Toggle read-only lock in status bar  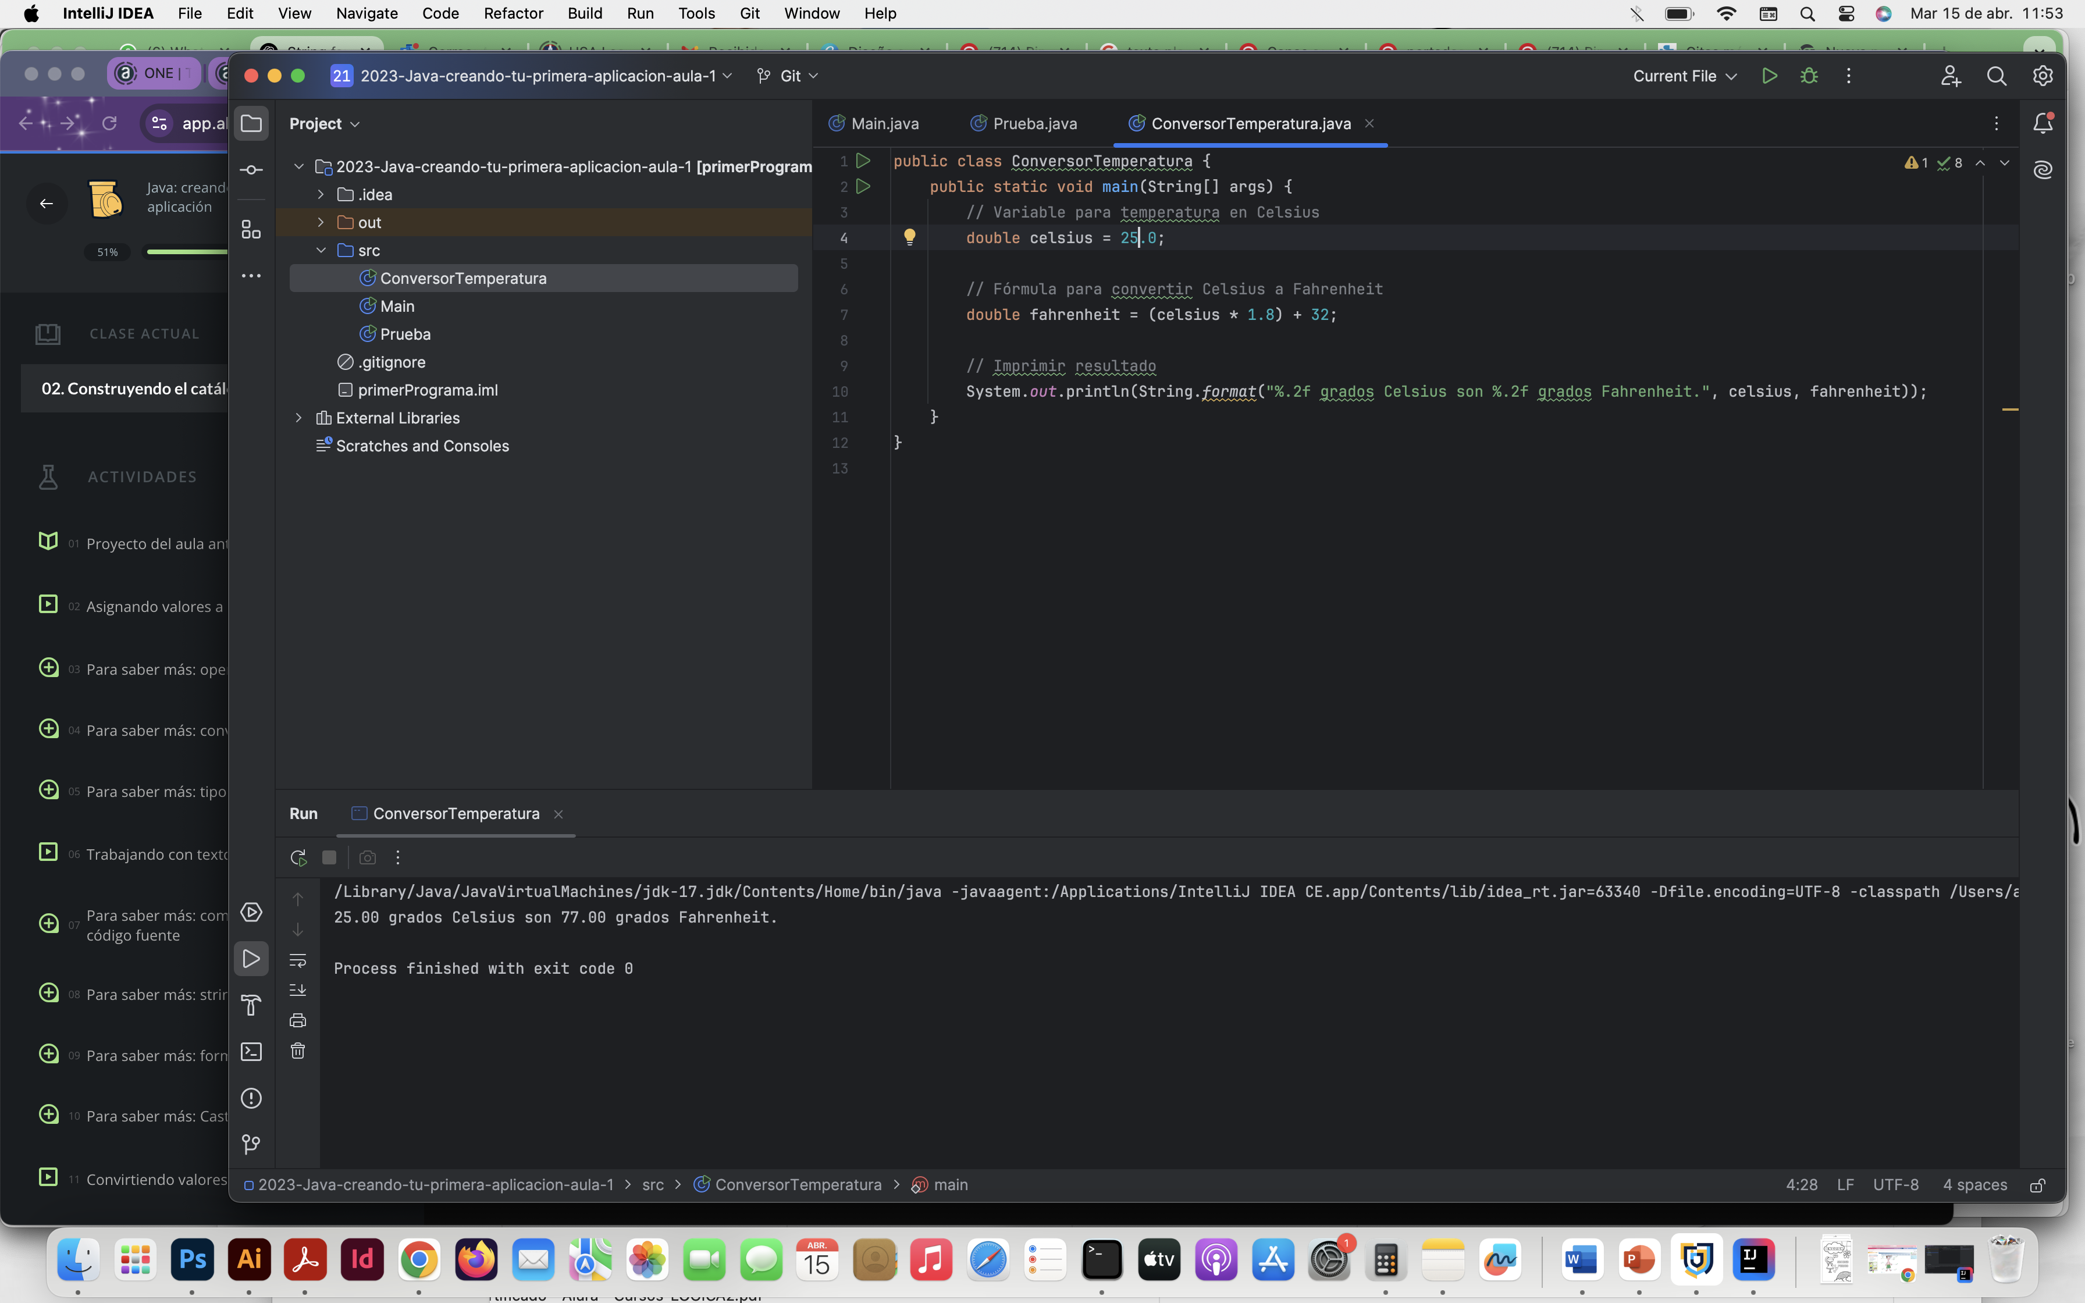click(2038, 1186)
